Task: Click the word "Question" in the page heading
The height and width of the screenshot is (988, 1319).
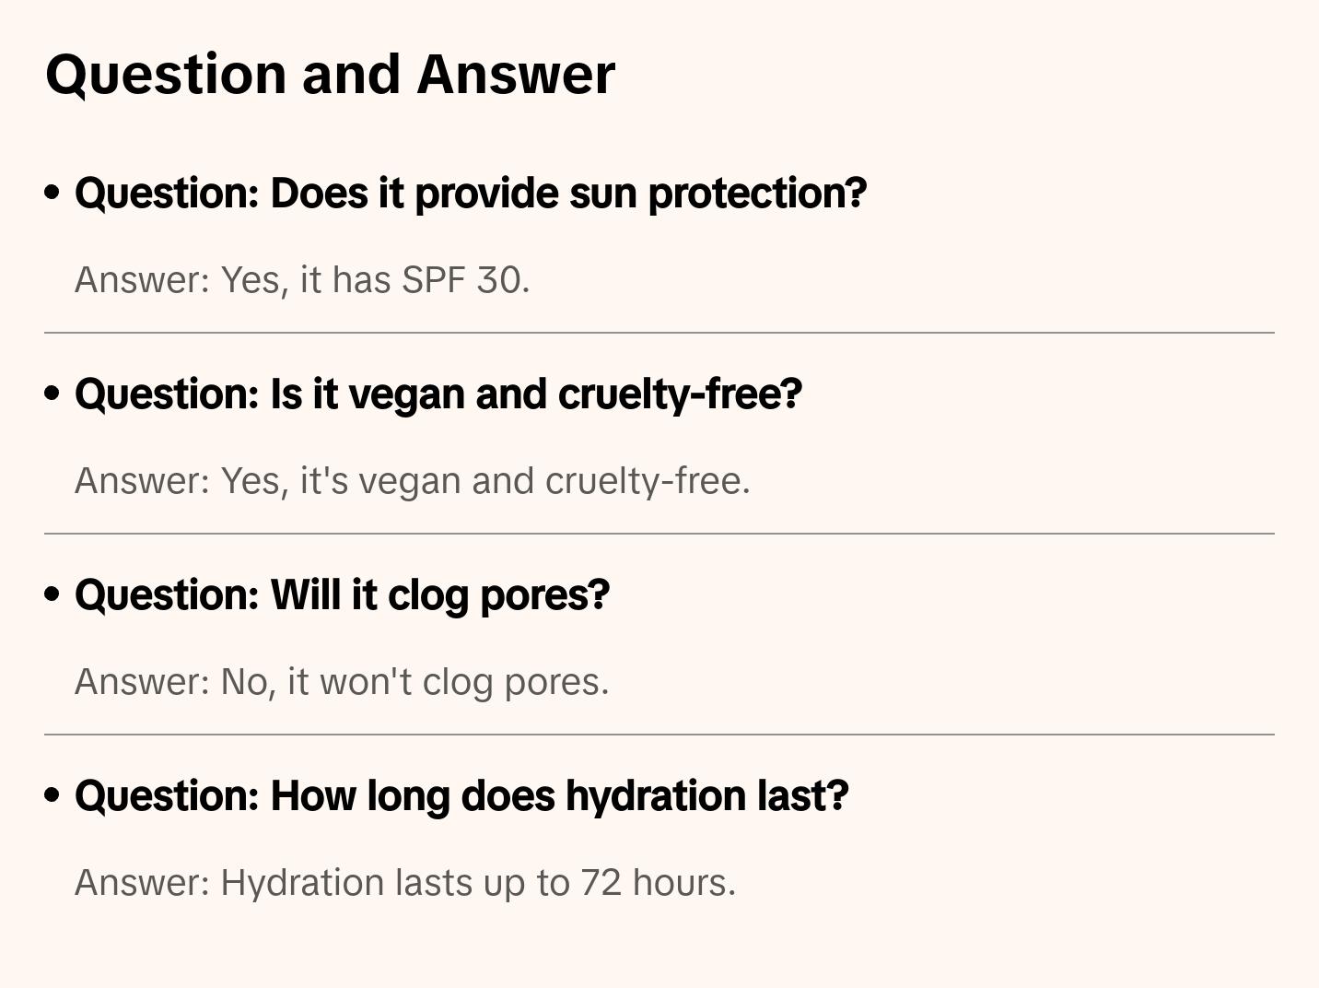Action: coord(166,74)
